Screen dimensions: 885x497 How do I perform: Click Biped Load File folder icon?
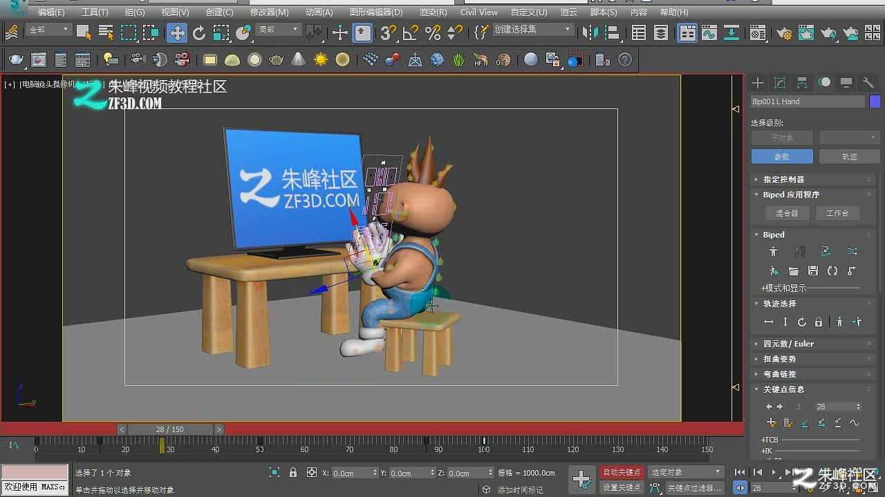793,271
